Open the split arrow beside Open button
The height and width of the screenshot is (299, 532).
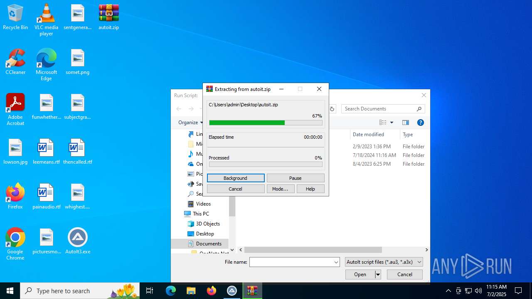[378, 274]
